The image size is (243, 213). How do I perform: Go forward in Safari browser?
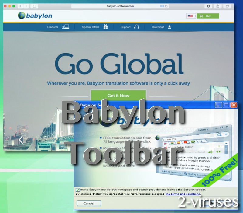click(26, 6)
